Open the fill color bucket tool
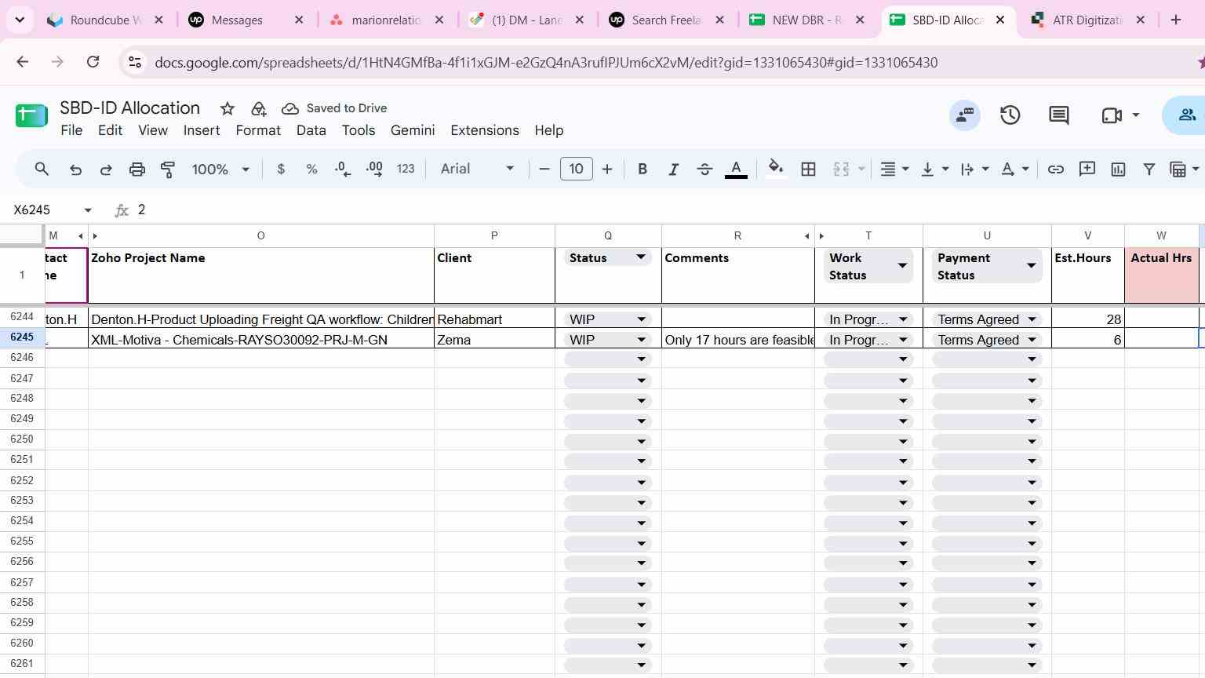The image size is (1205, 678). pyautogui.click(x=776, y=169)
